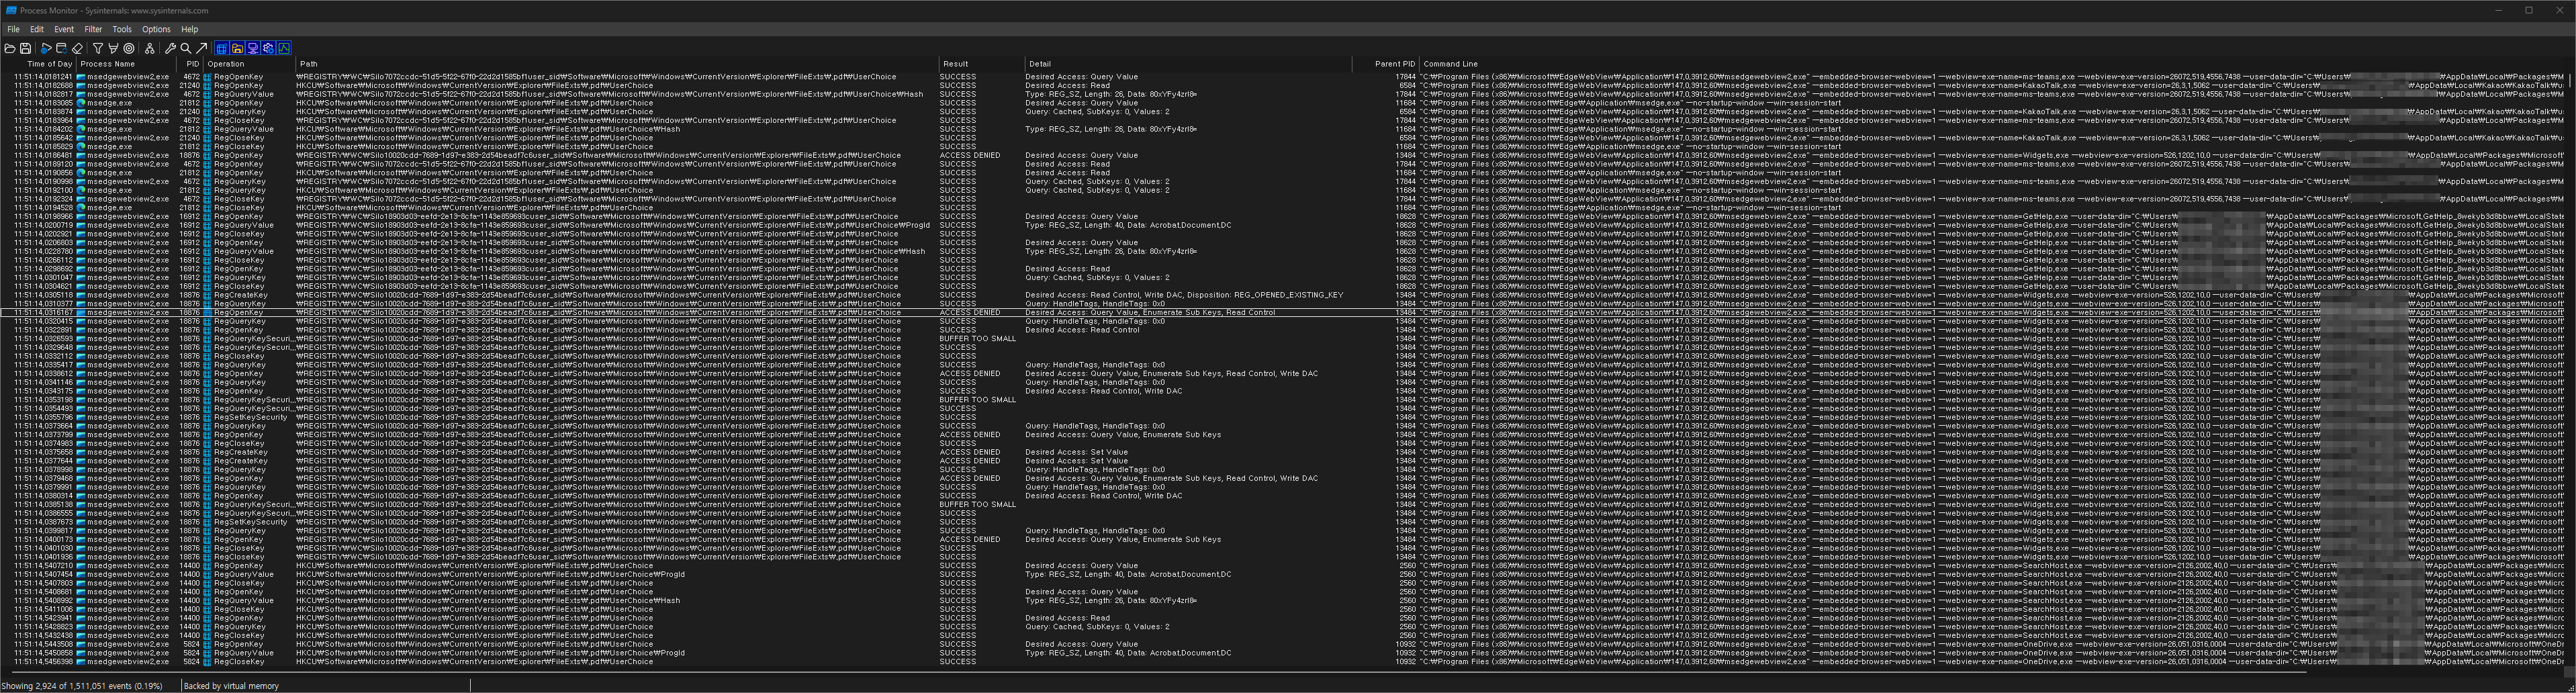Click ACCESS DENIED result in the 11:51:14,0186481 row

tap(970, 155)
